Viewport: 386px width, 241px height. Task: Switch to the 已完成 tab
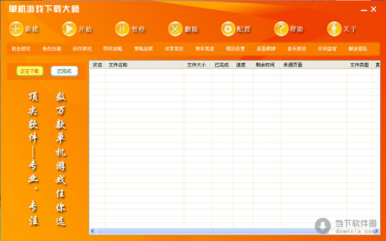(64, 72)
